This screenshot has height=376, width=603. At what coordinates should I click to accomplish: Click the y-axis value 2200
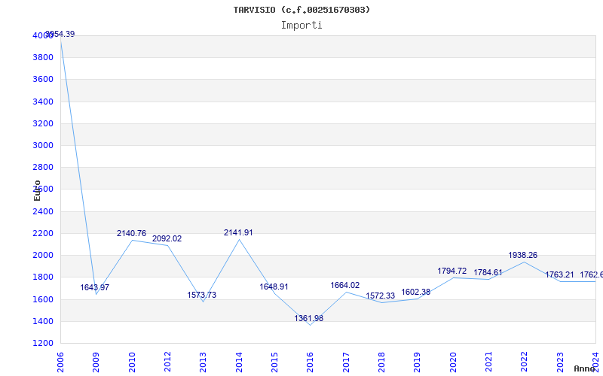coord(43,233)
